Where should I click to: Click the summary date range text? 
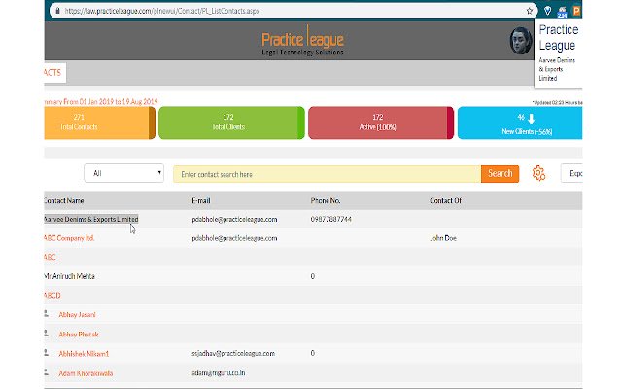tap(101, 101)
